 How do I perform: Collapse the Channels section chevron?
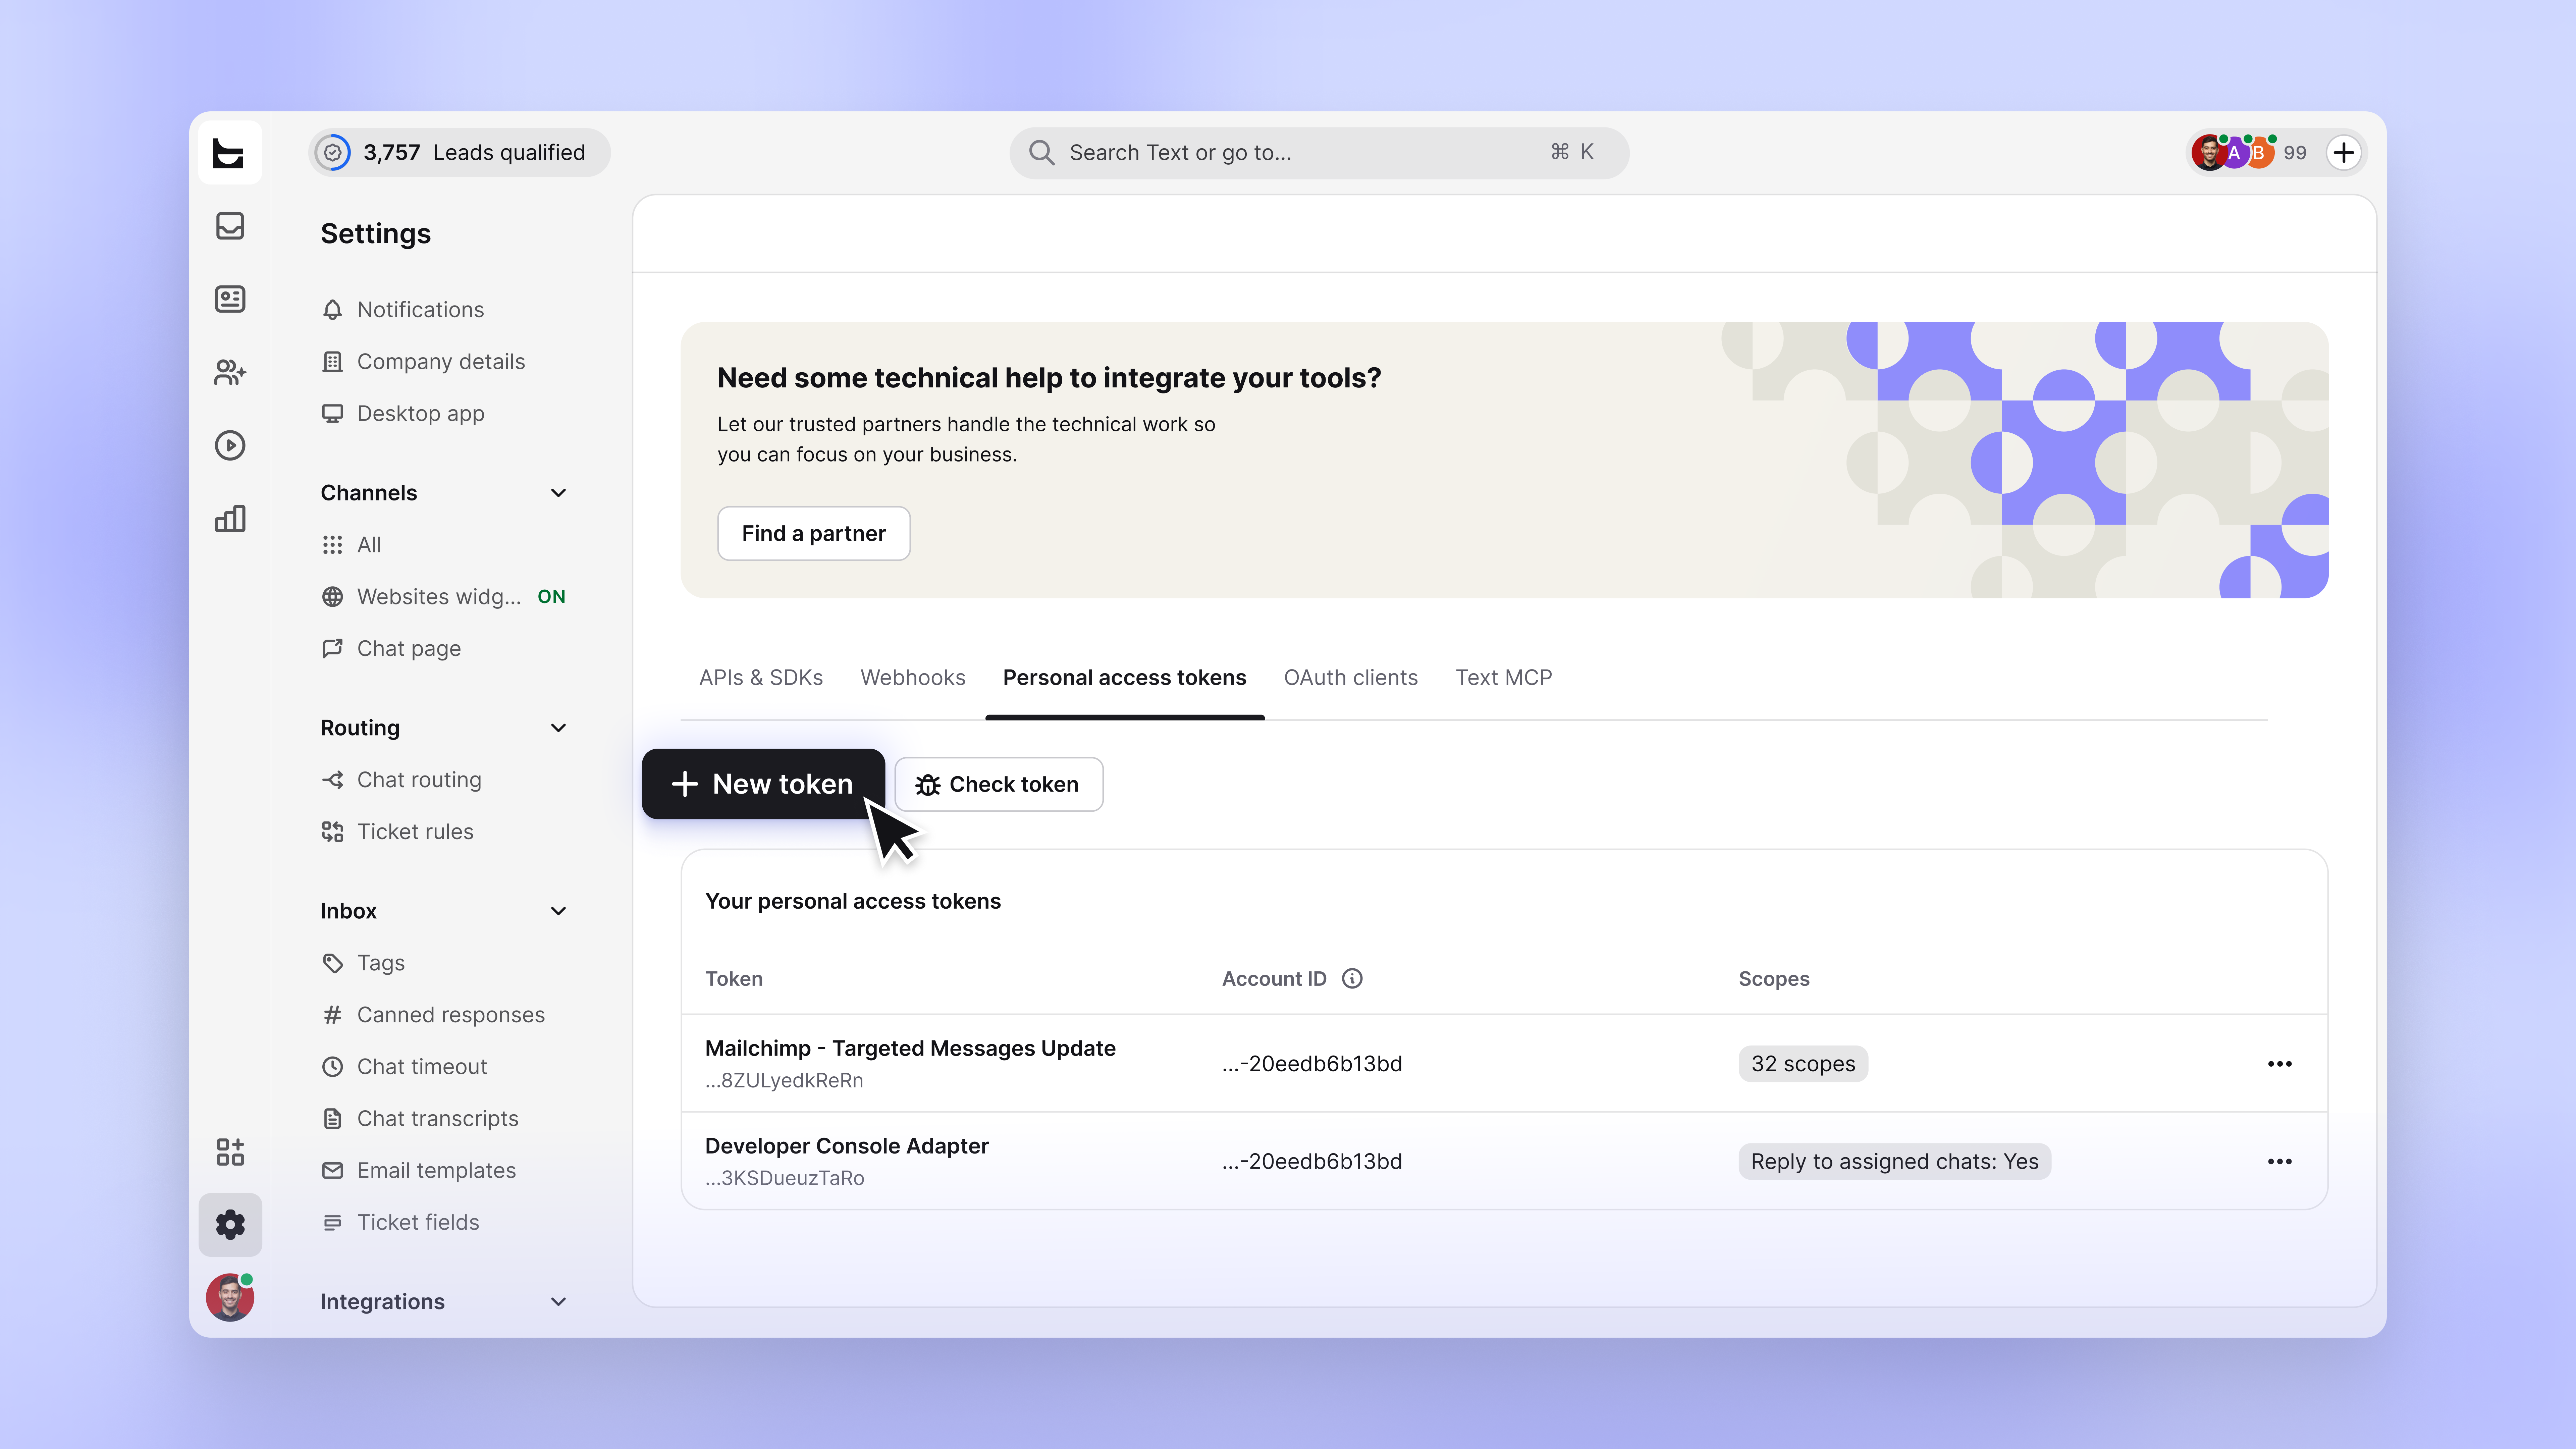[559, 493]
